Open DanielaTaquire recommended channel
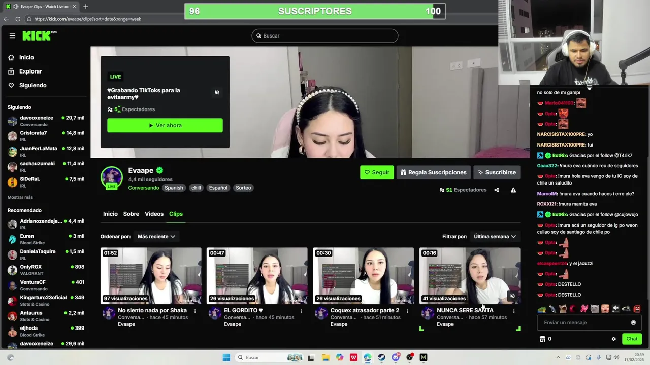 click(x=46, y=254)
